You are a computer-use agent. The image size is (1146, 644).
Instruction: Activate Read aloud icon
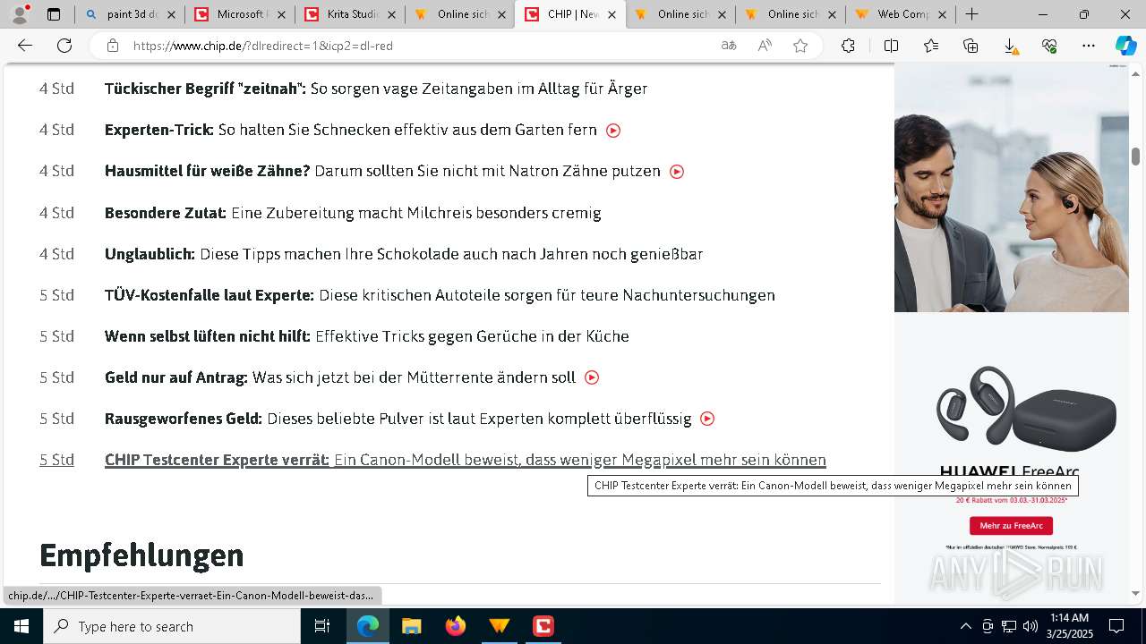[x=765, y=46]
